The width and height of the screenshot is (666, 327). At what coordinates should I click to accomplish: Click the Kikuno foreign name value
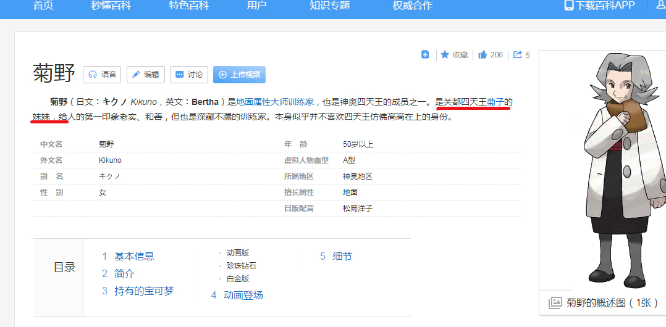[x=110, y=160]
